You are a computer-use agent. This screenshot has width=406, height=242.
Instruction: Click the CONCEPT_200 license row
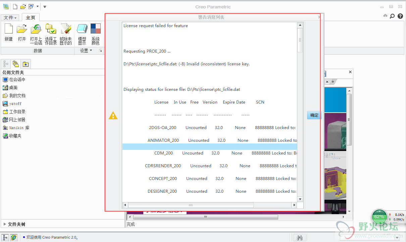tap(210, 178)
